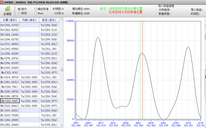Select the Nb(292.781) element
Image resolution: width=206 pixels, height=128 pixels.
(x=10, y=87)
